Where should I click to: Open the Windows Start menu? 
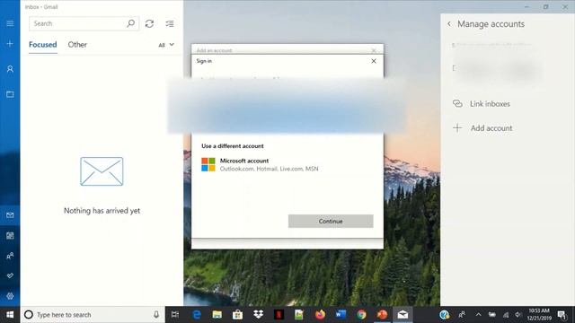[x=10, y=315]
